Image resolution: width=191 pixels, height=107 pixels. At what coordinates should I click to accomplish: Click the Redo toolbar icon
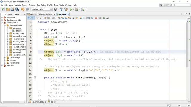click(27, 9)
